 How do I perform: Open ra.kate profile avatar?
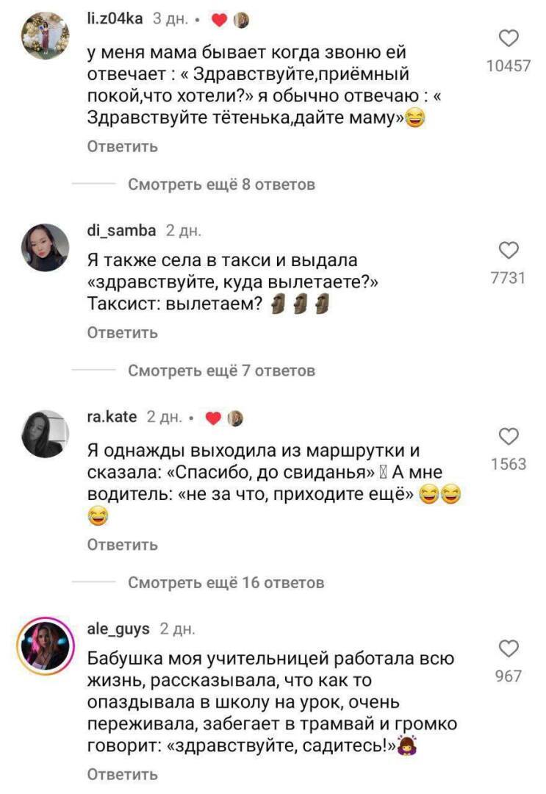pos(45,434)
